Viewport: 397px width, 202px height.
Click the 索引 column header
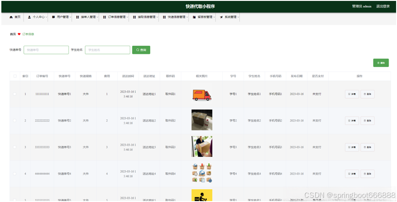click(25, 76)
